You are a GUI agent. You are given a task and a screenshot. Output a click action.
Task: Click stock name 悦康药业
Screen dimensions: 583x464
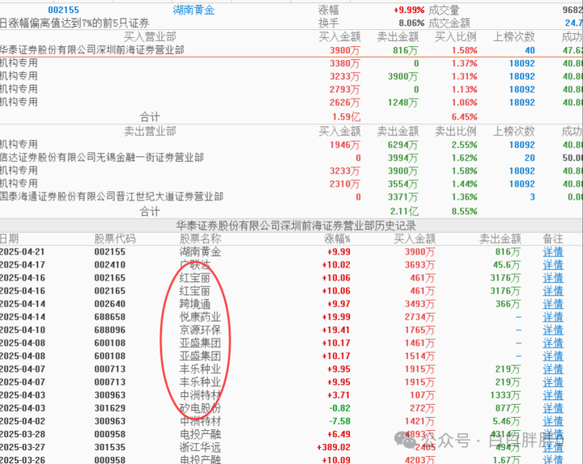[x=200, y=317]
